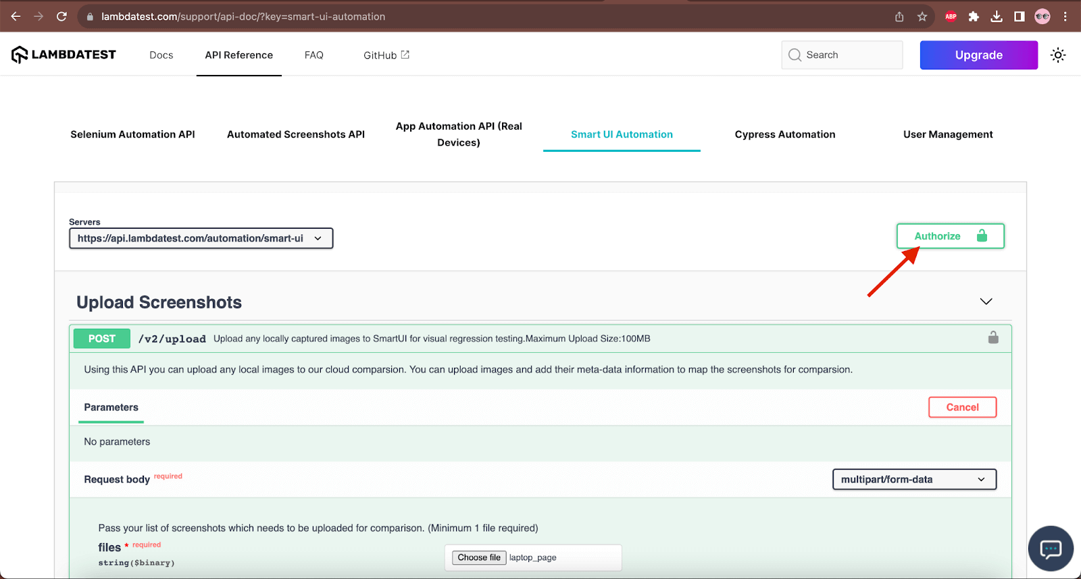Bookmark this page with star icon
The height and width of the screenshot is (579, 1081).
coord(922,17)
